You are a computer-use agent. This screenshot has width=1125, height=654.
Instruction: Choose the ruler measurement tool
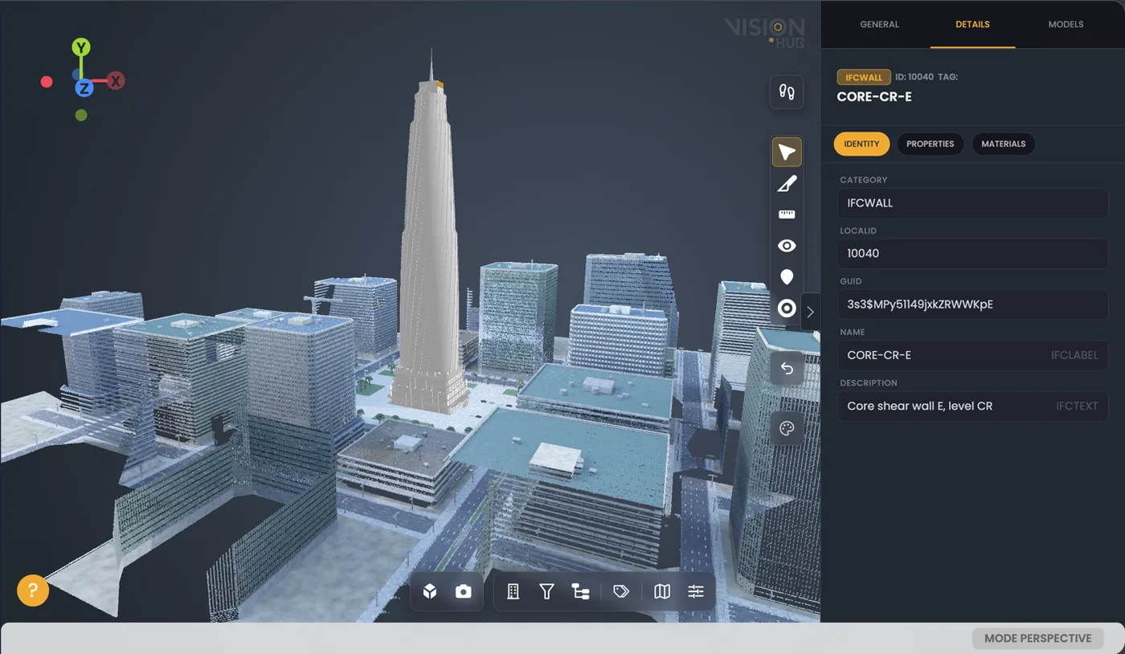(x=787, y=215)
